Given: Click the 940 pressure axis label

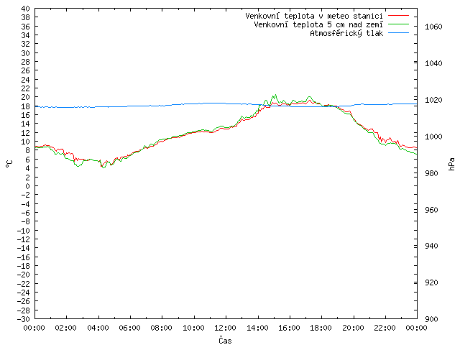Looking at the screenshot, I should pos(431,246).
